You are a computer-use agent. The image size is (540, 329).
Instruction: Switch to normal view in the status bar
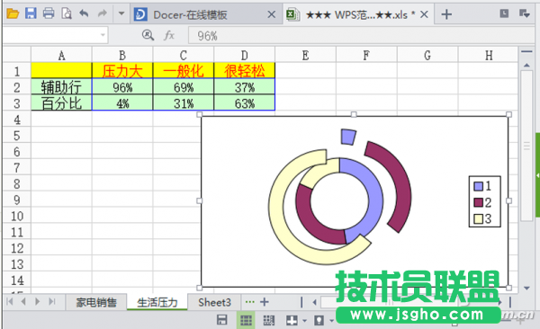(x=246, y=320)
